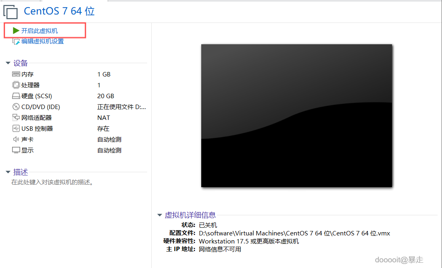
Task: Click the 虚拟机详细信息 heading
Action: tap(190, 215)
